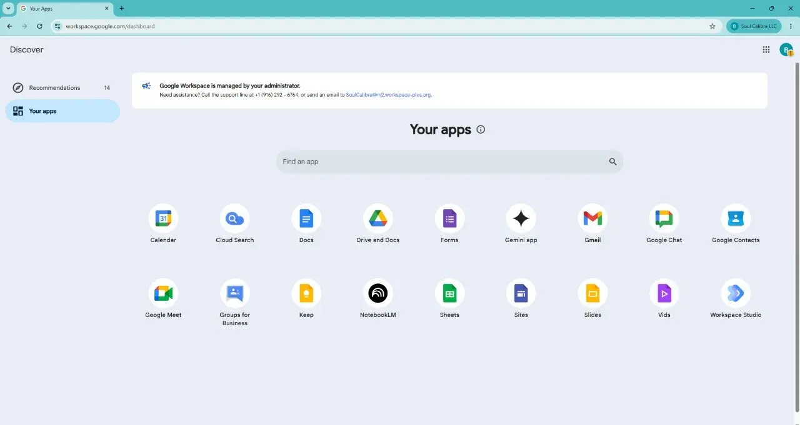Launch the Keep app

tap(306, 299)
